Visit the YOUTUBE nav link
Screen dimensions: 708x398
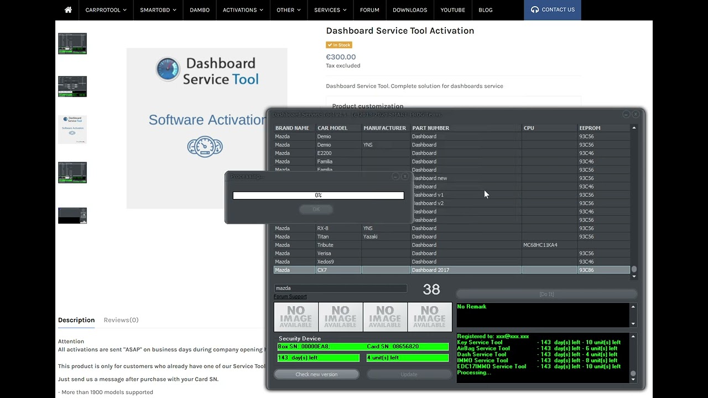[x=452, y=10]
